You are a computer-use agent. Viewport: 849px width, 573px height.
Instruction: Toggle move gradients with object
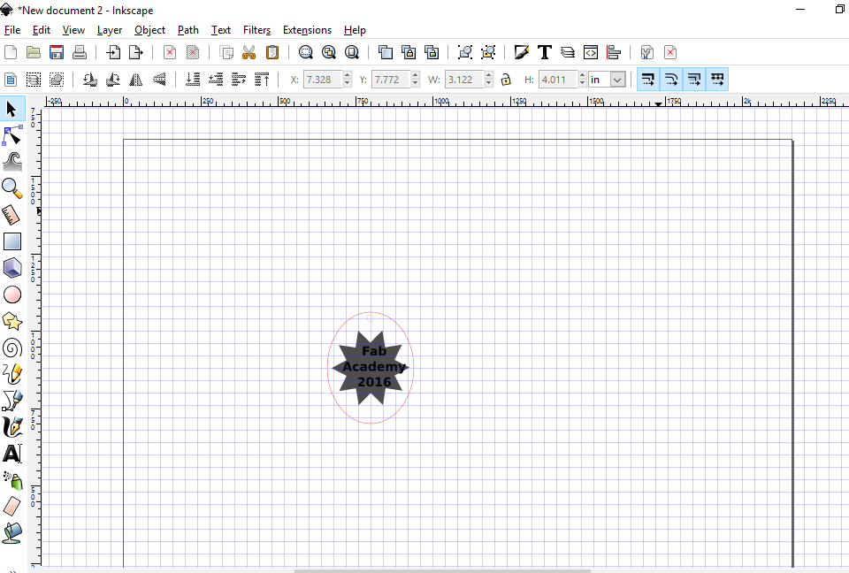[x=694, y=80]
